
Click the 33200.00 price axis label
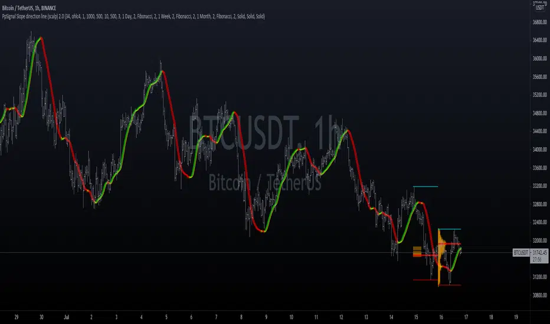pos(539,186)
